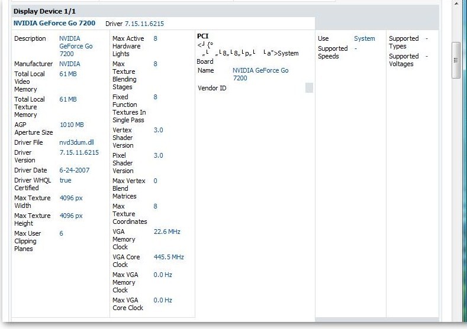
Task: Click the Total Local Video Memory value 61 MB
Action: [68, 74]
